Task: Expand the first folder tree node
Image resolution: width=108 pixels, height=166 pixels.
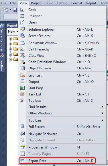Action: (10, 39)
